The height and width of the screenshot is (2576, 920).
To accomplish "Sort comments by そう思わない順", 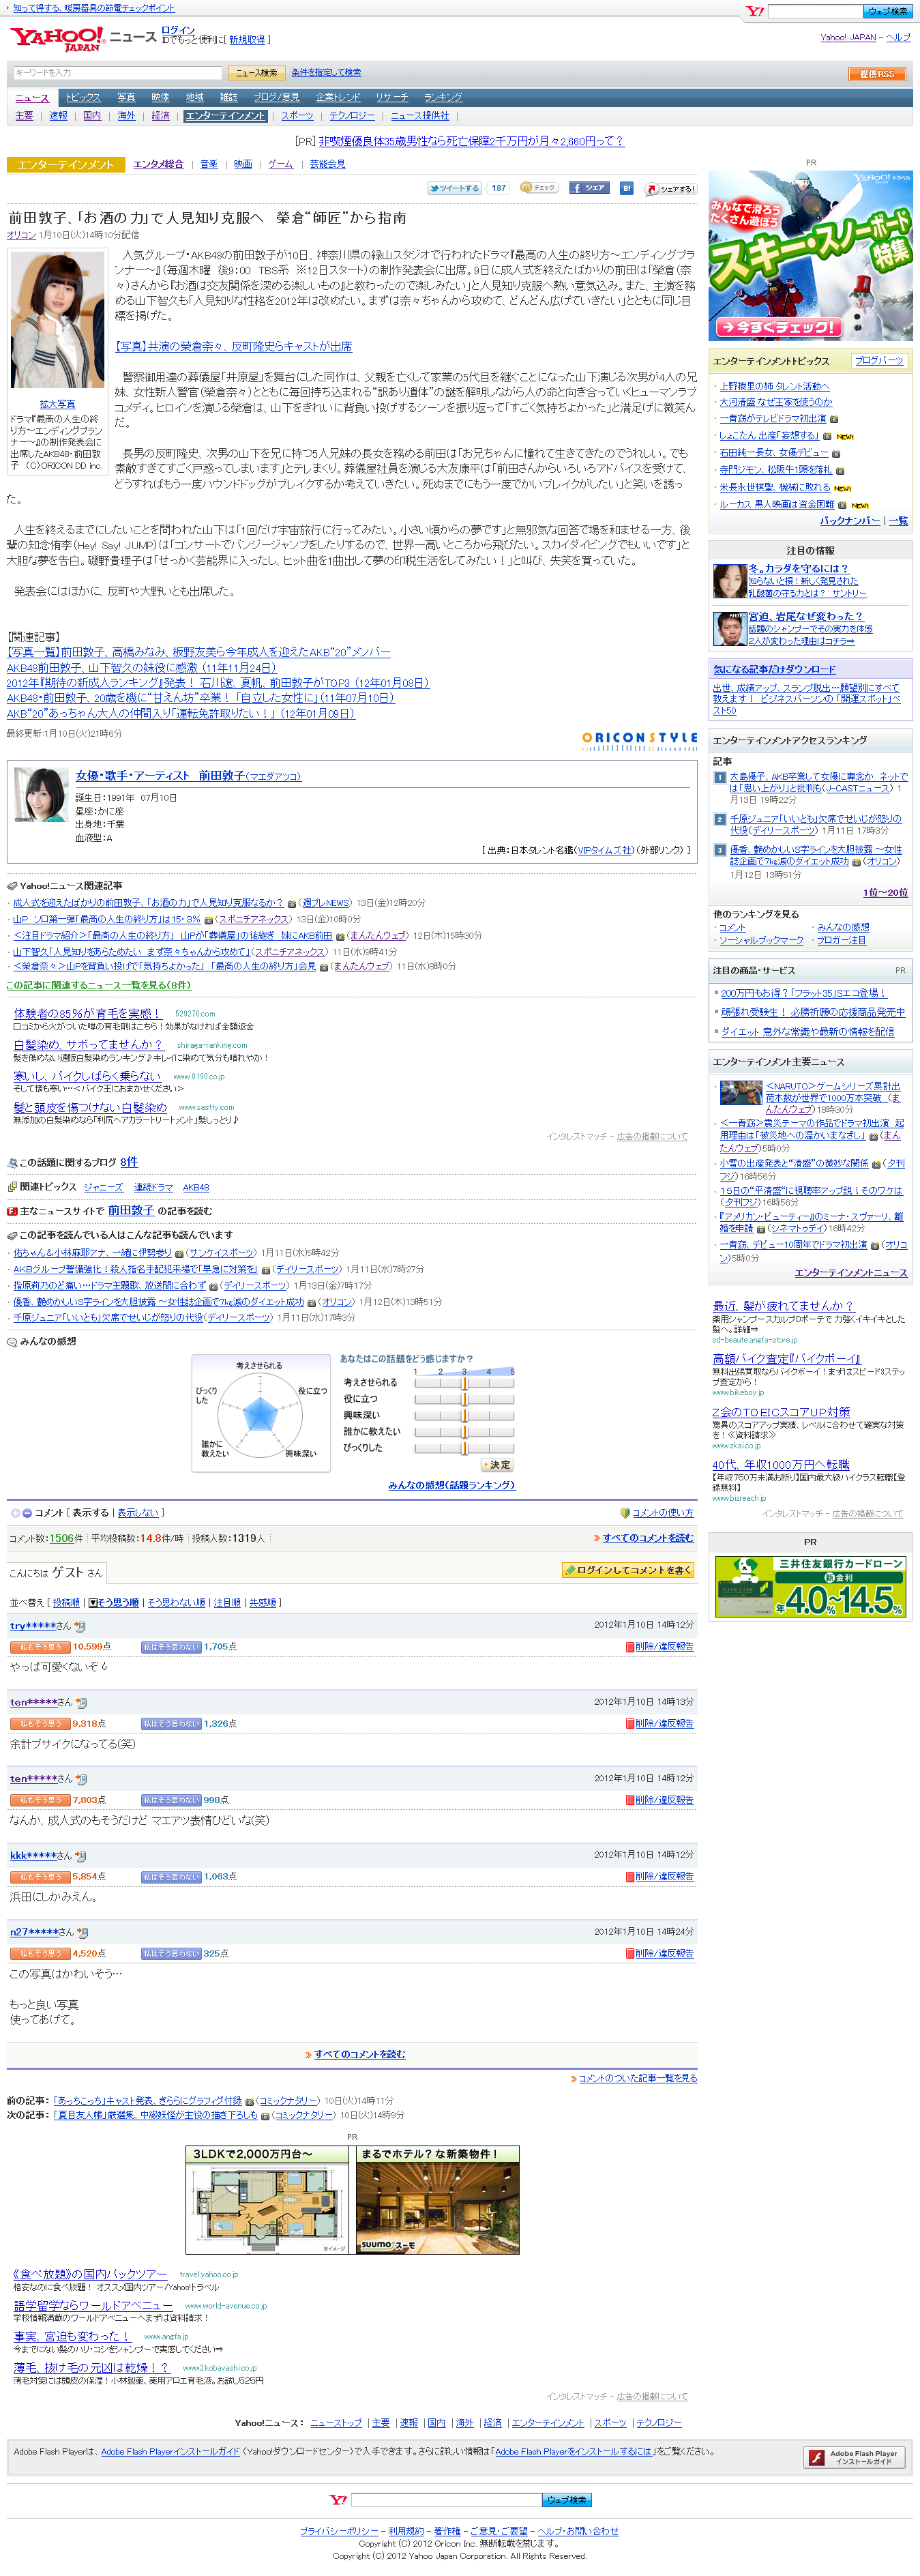I will tap(175, 1602).
